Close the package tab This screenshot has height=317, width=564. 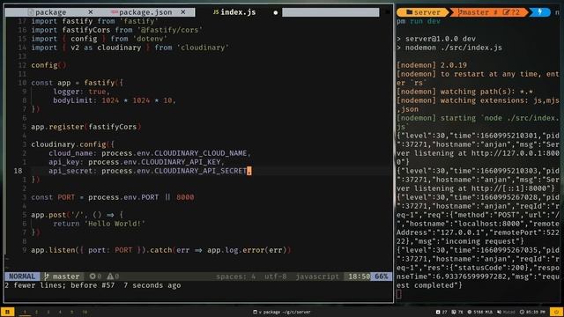click(91, 12)
